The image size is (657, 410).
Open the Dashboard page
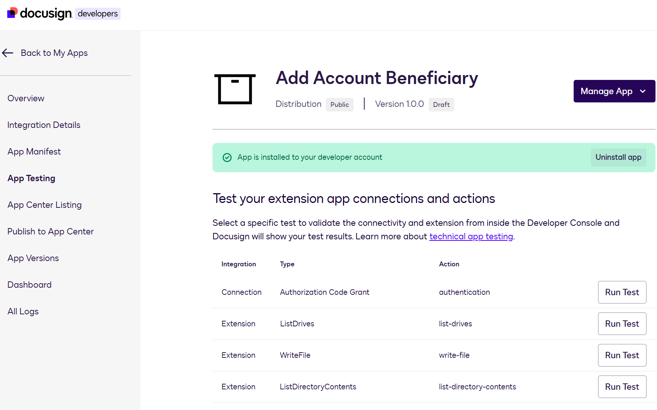30,285
